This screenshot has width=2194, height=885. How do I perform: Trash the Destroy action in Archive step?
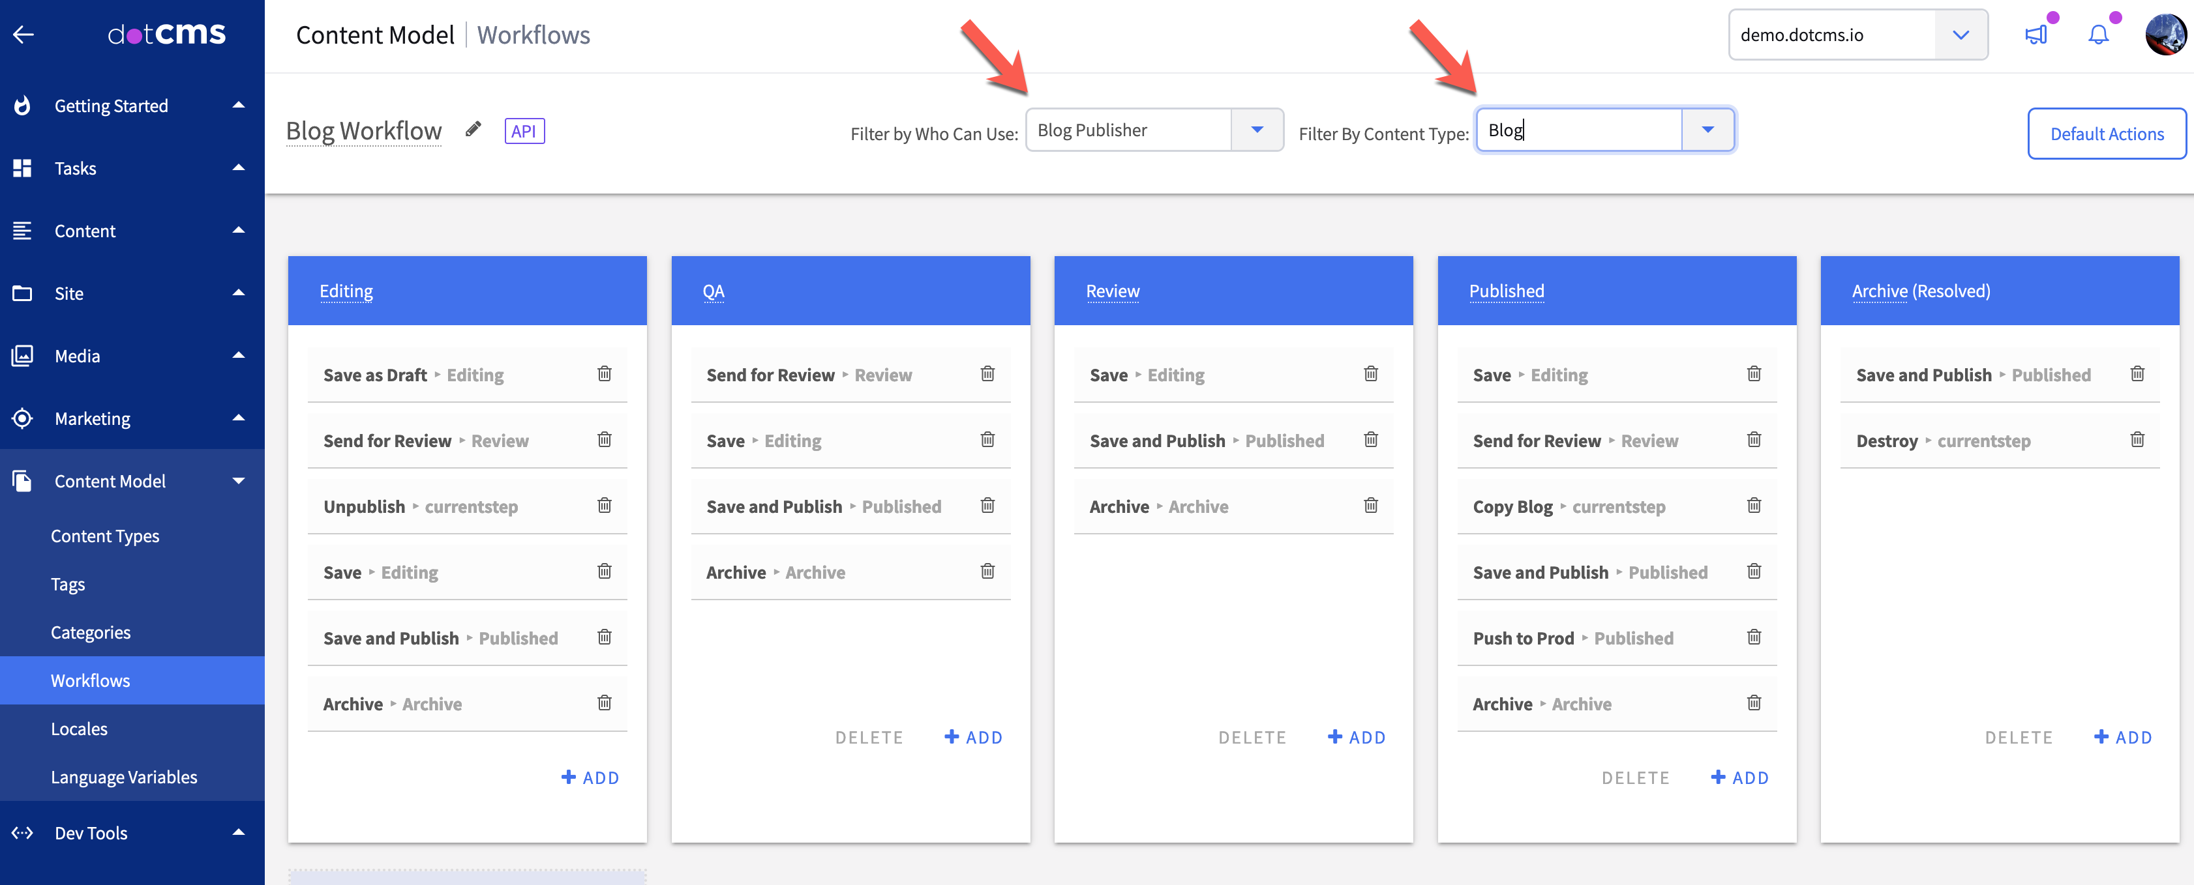(2137, 440)
